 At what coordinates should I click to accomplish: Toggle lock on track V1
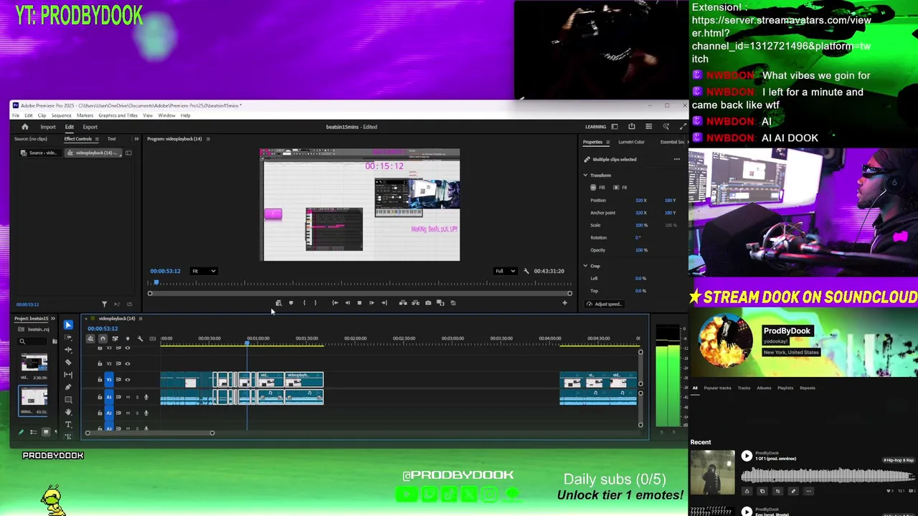pos(100,379)
